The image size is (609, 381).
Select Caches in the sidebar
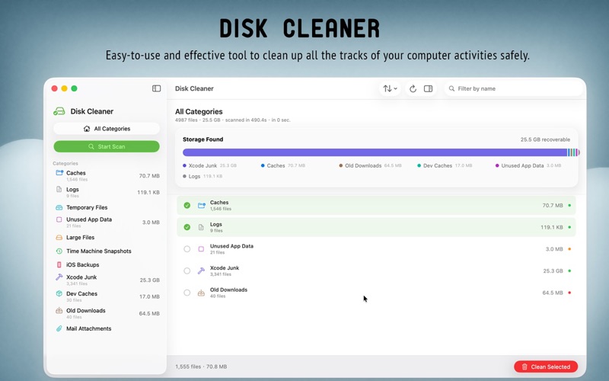(x=107, y=176)
